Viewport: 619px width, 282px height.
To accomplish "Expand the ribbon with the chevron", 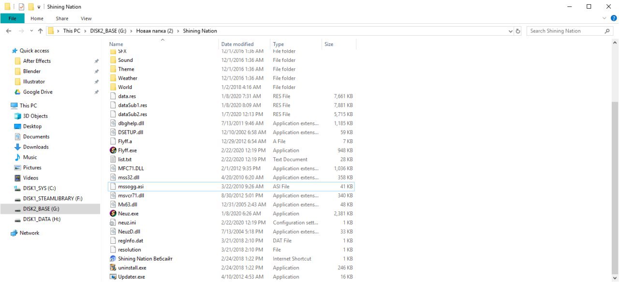I will [x=605, y=18].
